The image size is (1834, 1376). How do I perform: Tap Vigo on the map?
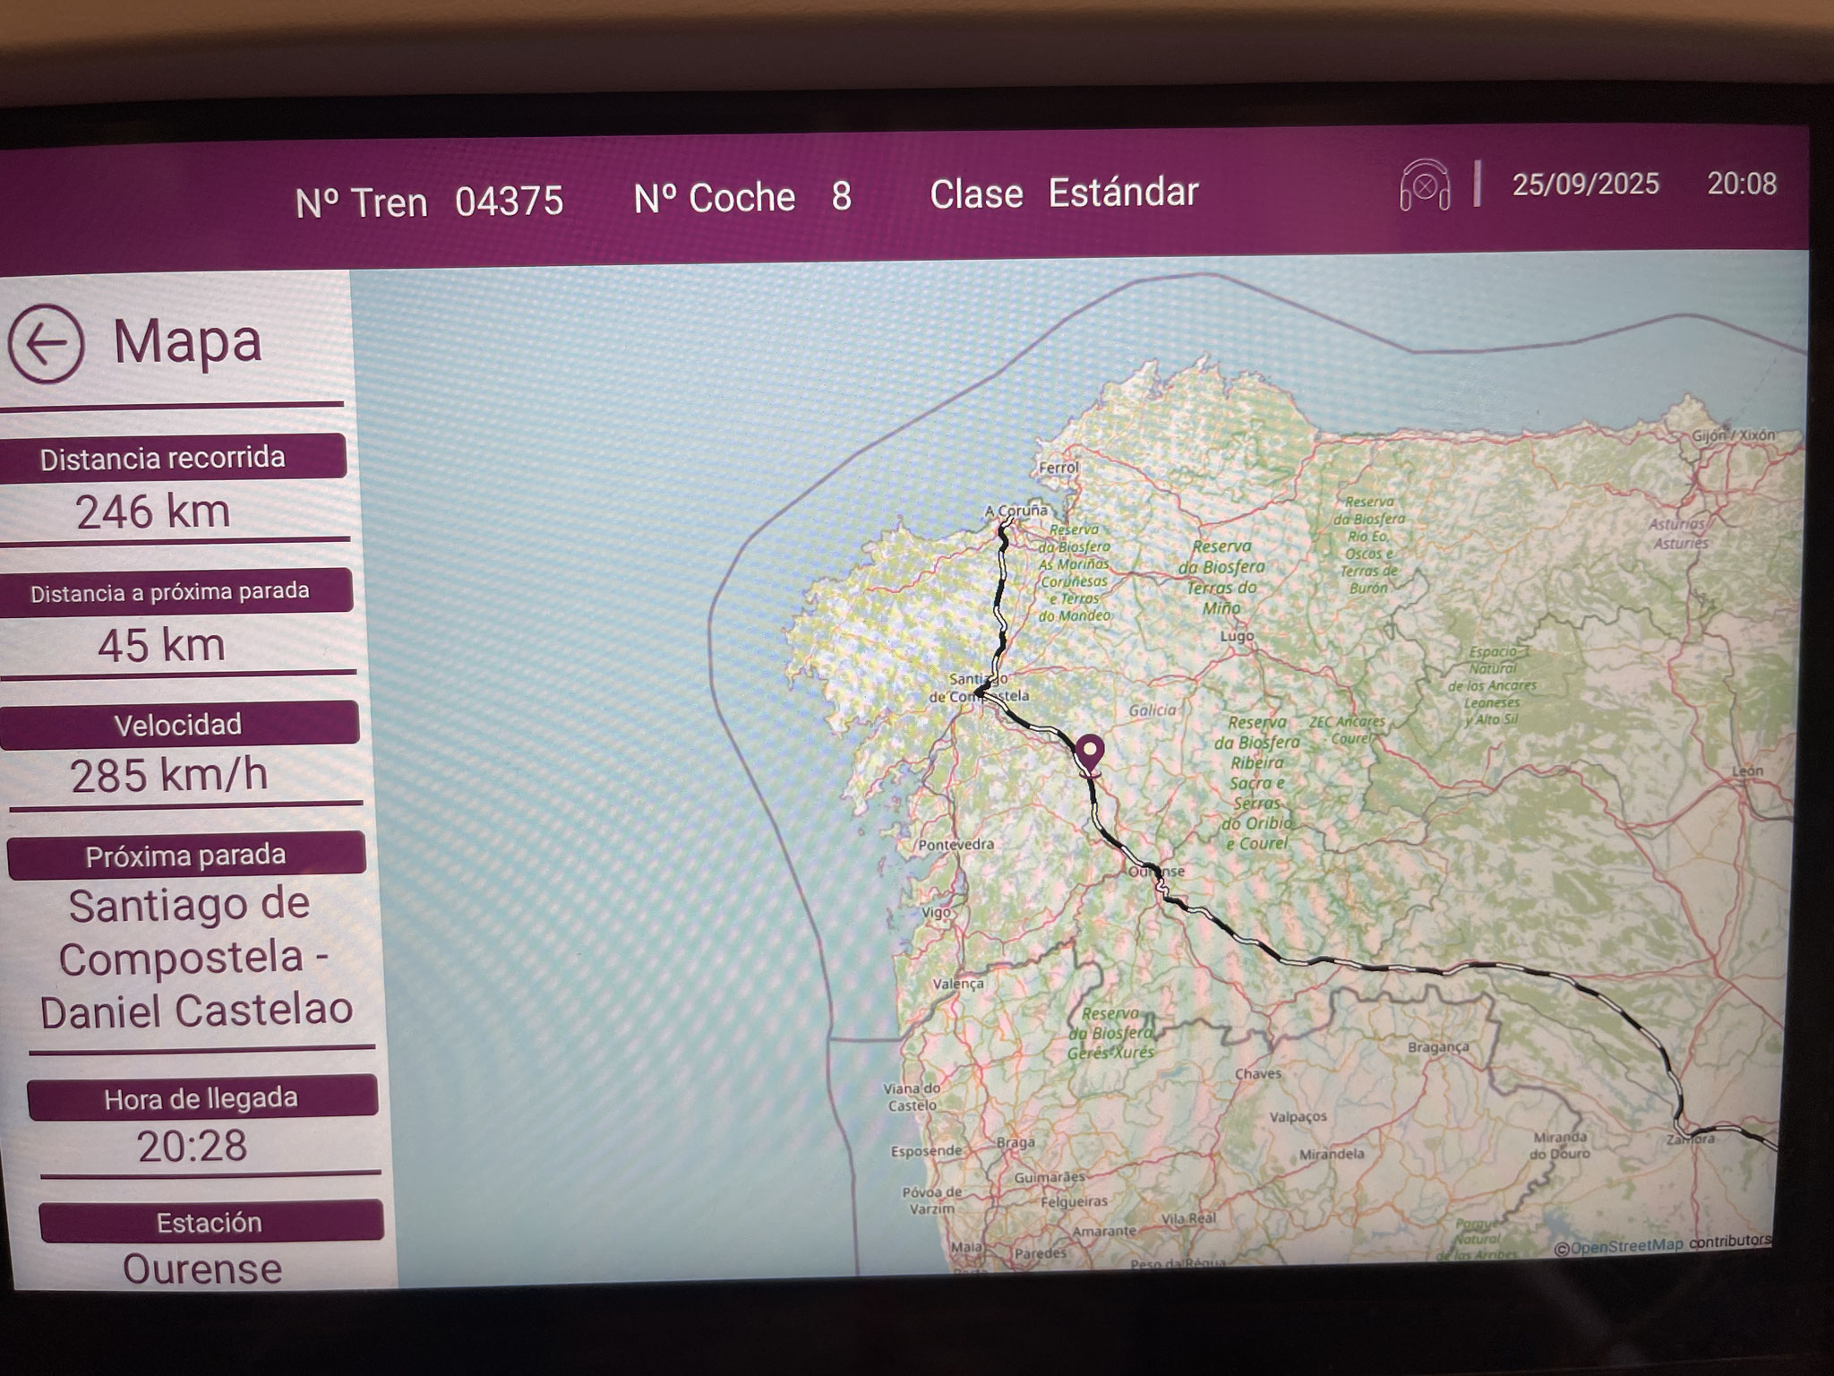tap(936, 912)
